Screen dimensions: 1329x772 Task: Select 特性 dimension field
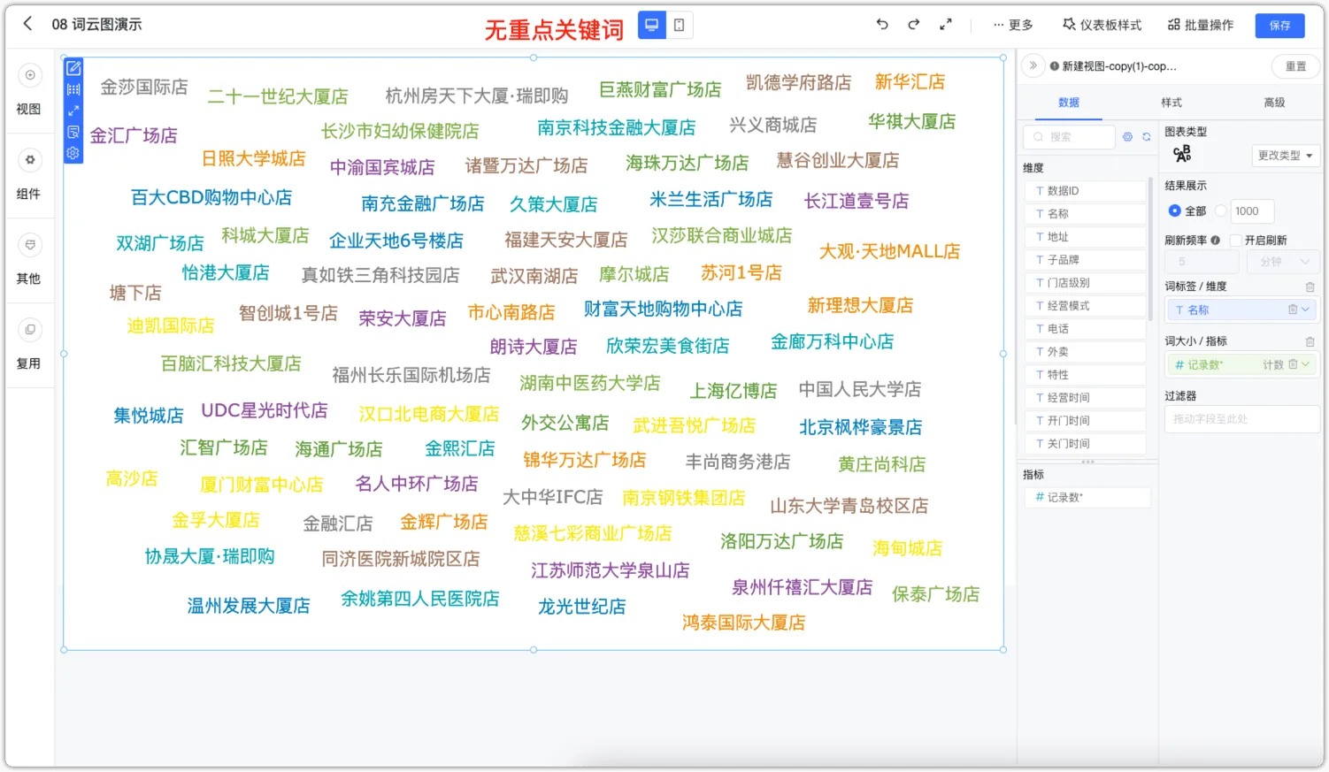pos(1085,375)
